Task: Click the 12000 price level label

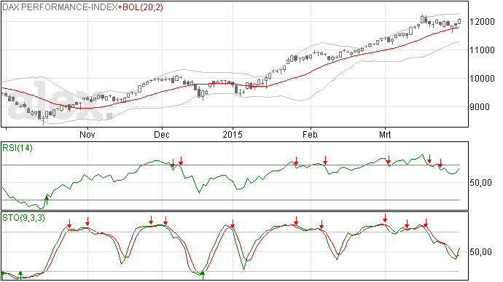Action: point(482,22)
